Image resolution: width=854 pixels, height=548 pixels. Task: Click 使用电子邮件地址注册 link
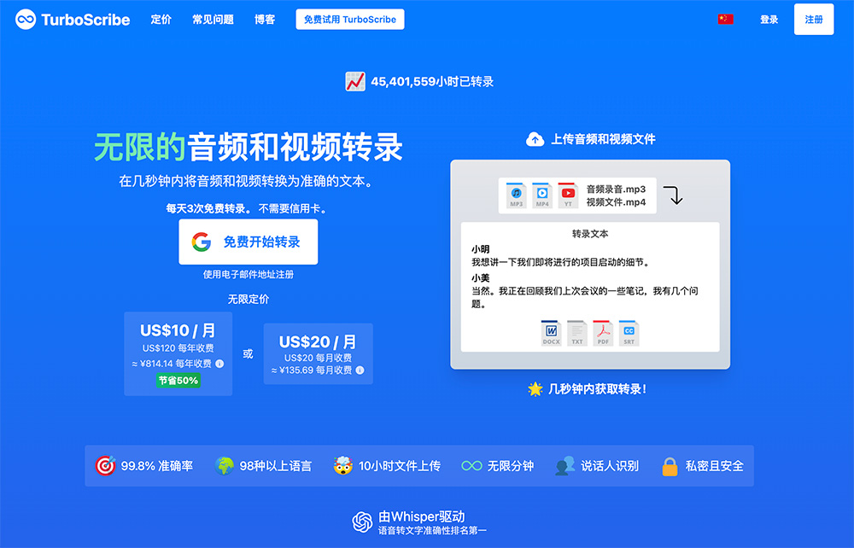(249, 275)
